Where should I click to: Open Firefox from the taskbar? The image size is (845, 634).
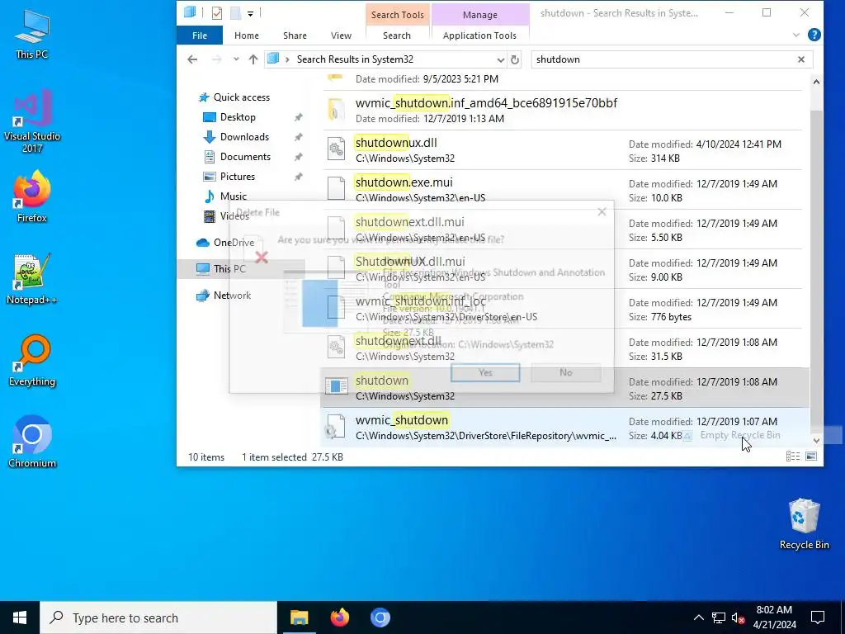pos(339,617)
